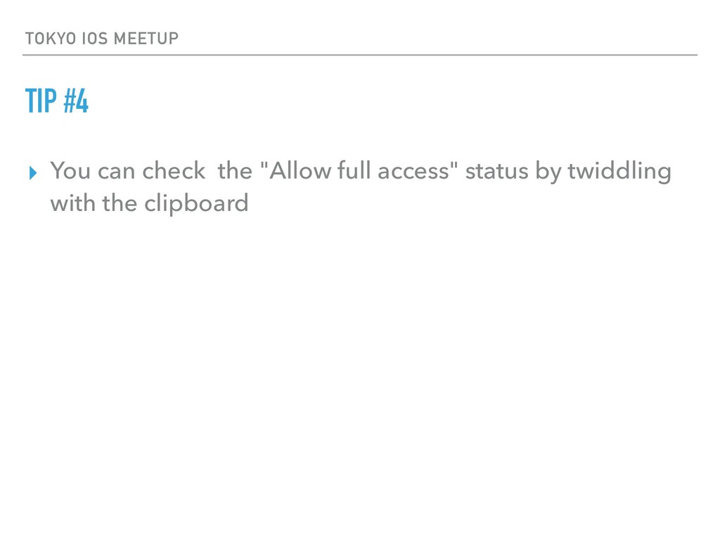Click the word TIP in the title
The image size is (720, 540).
pyautogui.click(x=41, y=101)
